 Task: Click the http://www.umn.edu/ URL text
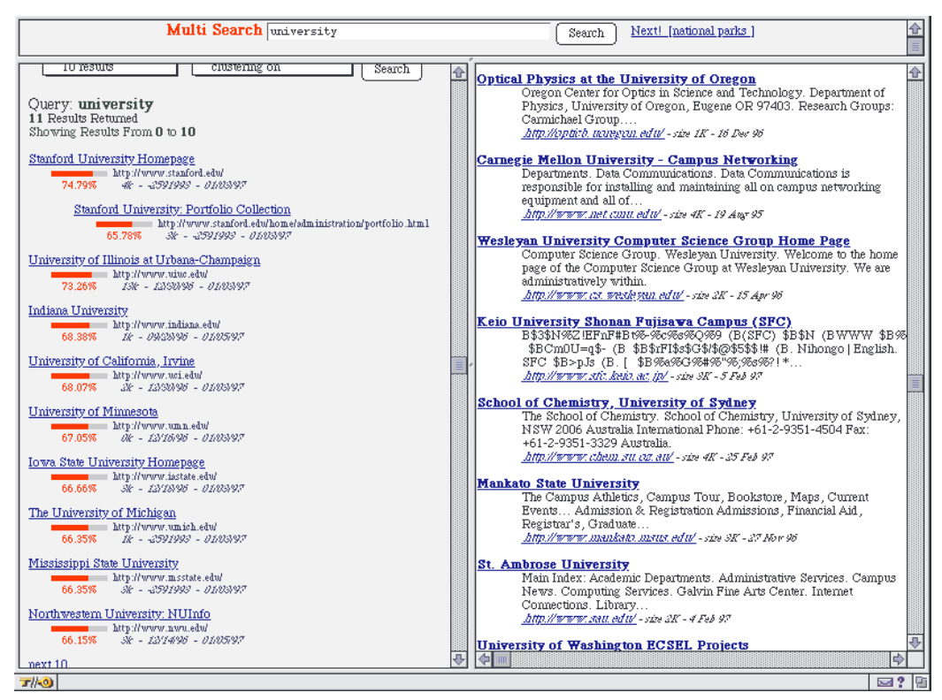coord(161,426)
